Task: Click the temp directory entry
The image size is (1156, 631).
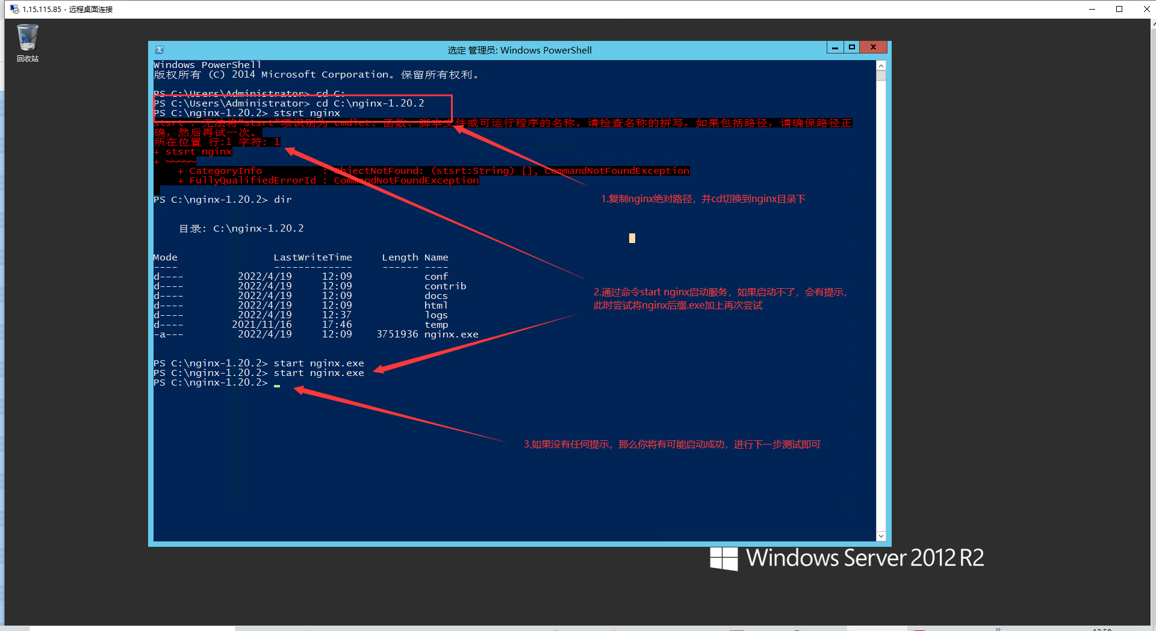Action: coord(436,325)
